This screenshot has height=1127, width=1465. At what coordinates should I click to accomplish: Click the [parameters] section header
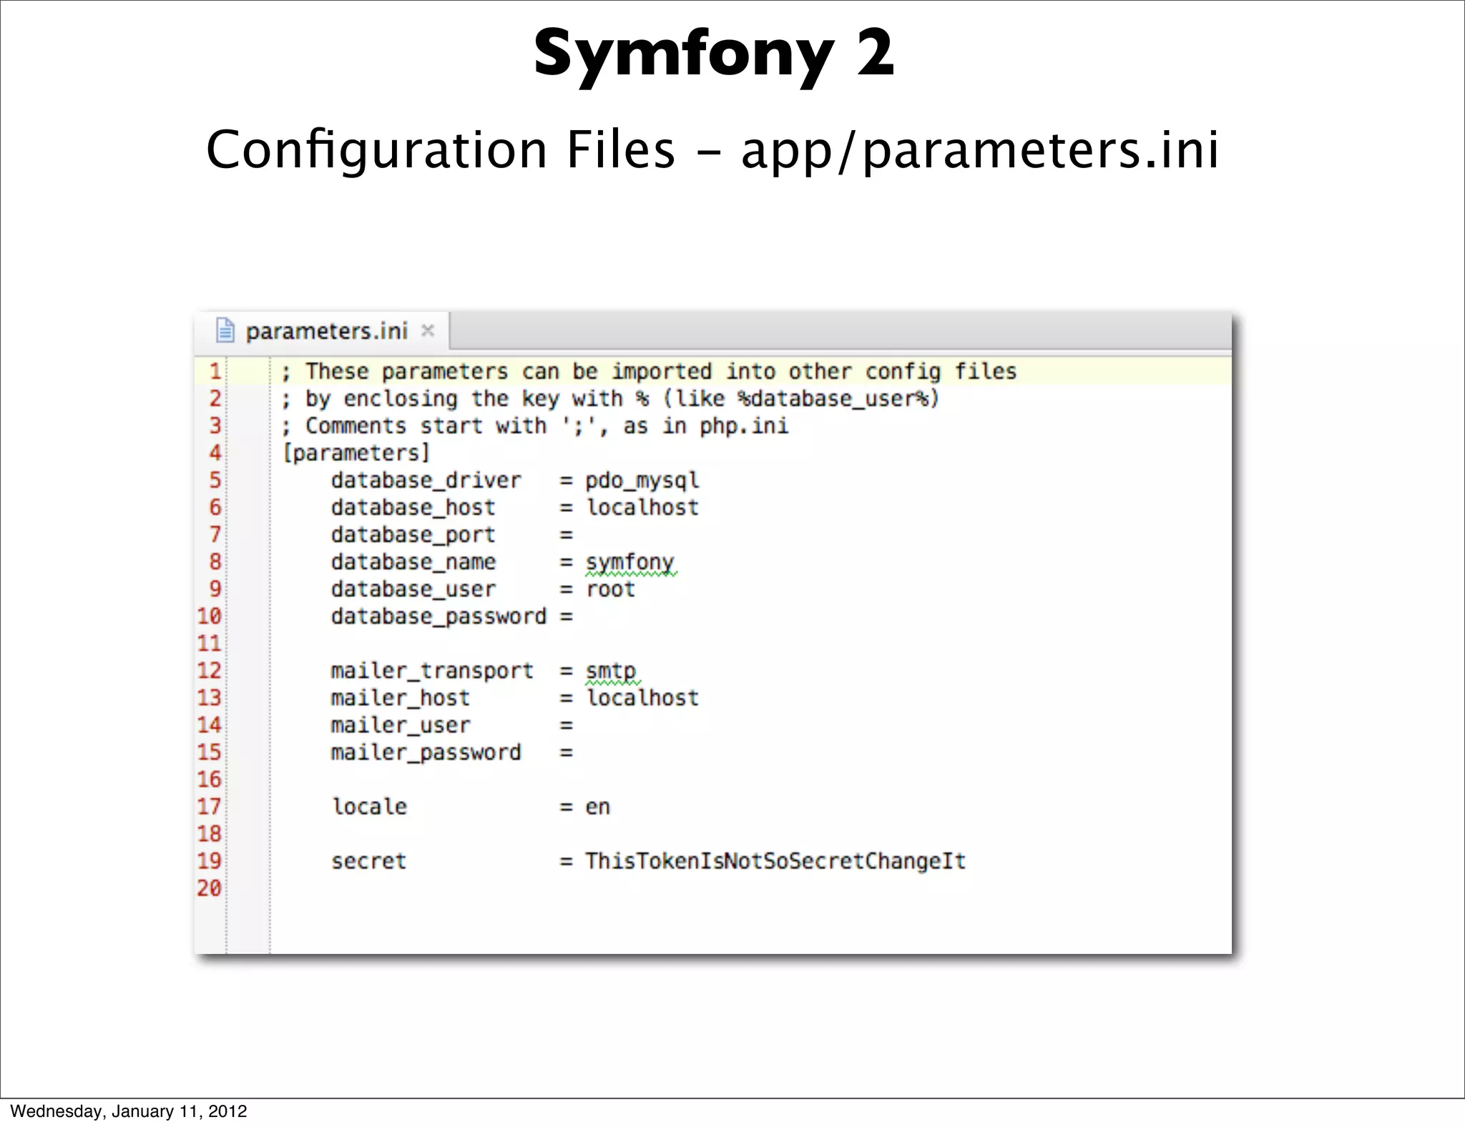(356, 453)
